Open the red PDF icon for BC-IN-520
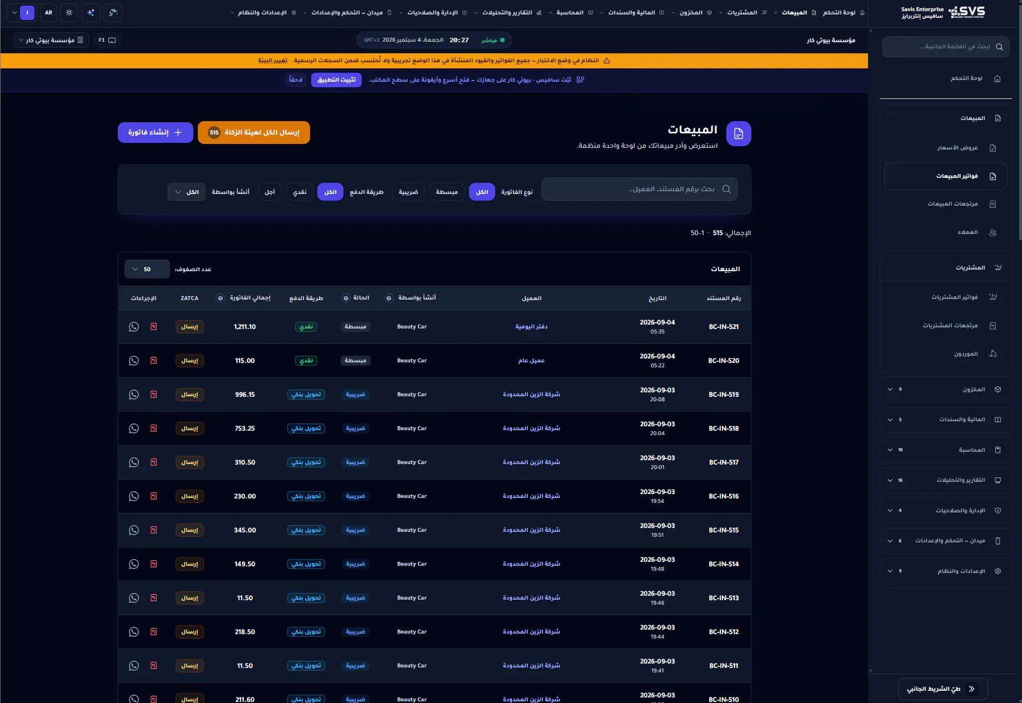 (154, 361)
